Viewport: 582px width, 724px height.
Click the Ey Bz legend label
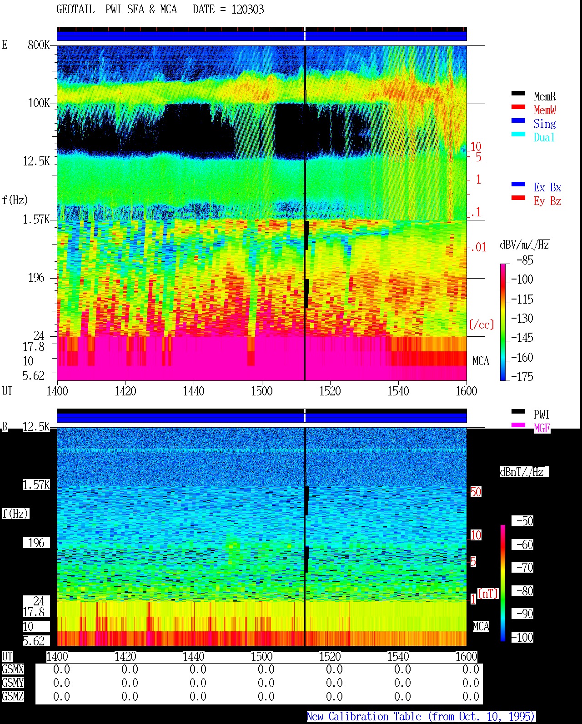coord(547,201)
